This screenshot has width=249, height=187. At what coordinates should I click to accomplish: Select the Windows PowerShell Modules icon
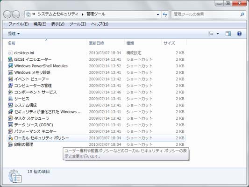click(x=10, y=66)
